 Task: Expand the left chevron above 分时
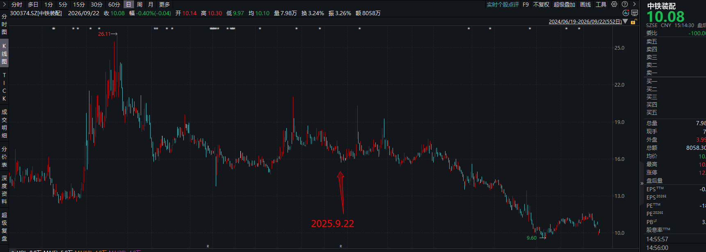click(x=4, y=4)
